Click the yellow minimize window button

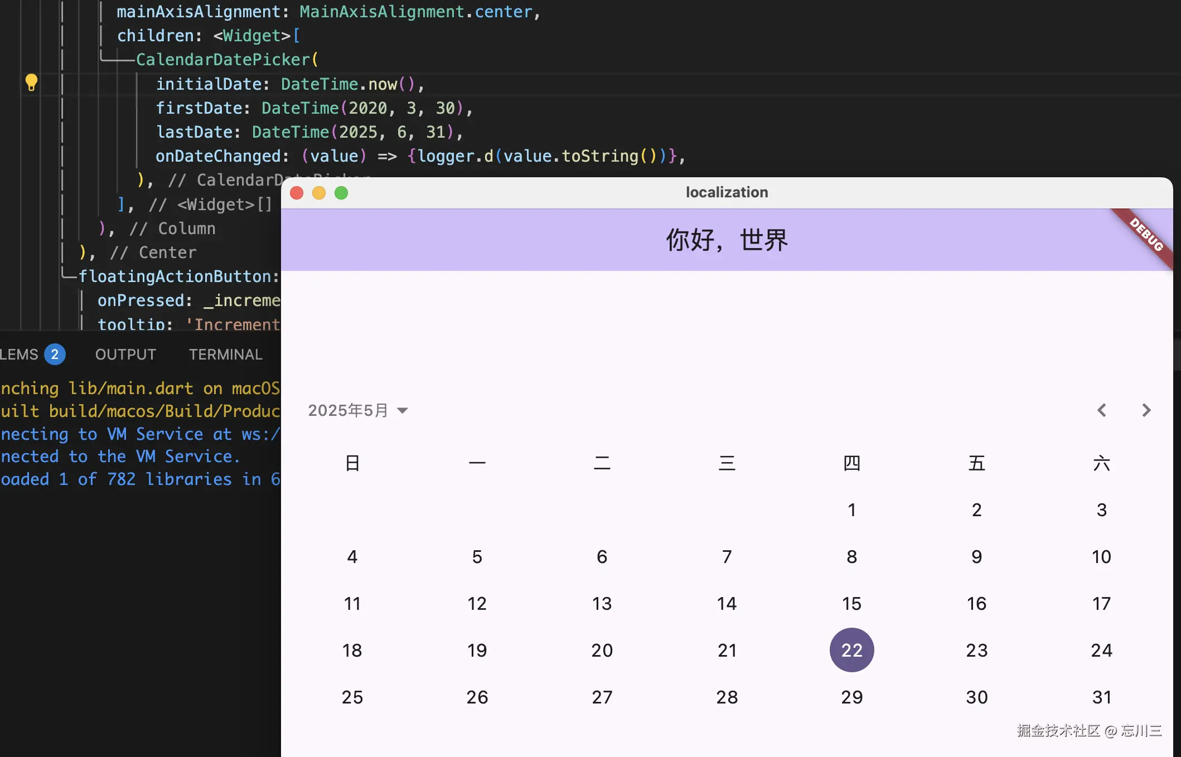(319, 193)
